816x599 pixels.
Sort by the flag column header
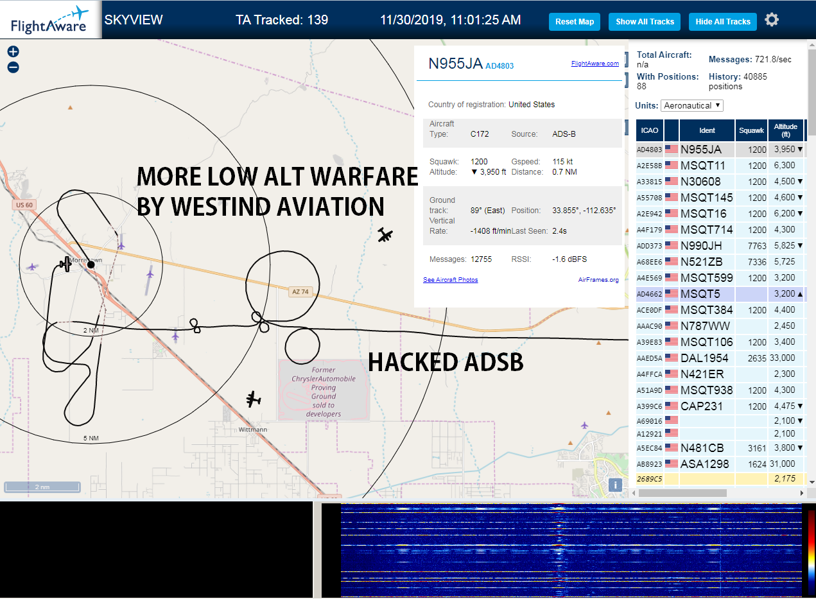pyautogui.click(x=672, y=130)
